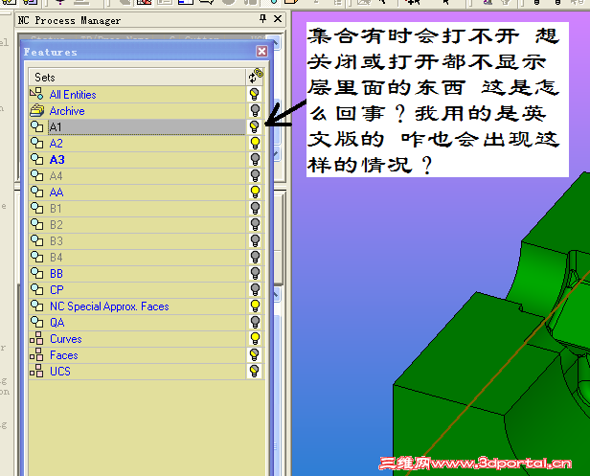
Task: Click the Sets column header
Action: click(x=137, y=77)
